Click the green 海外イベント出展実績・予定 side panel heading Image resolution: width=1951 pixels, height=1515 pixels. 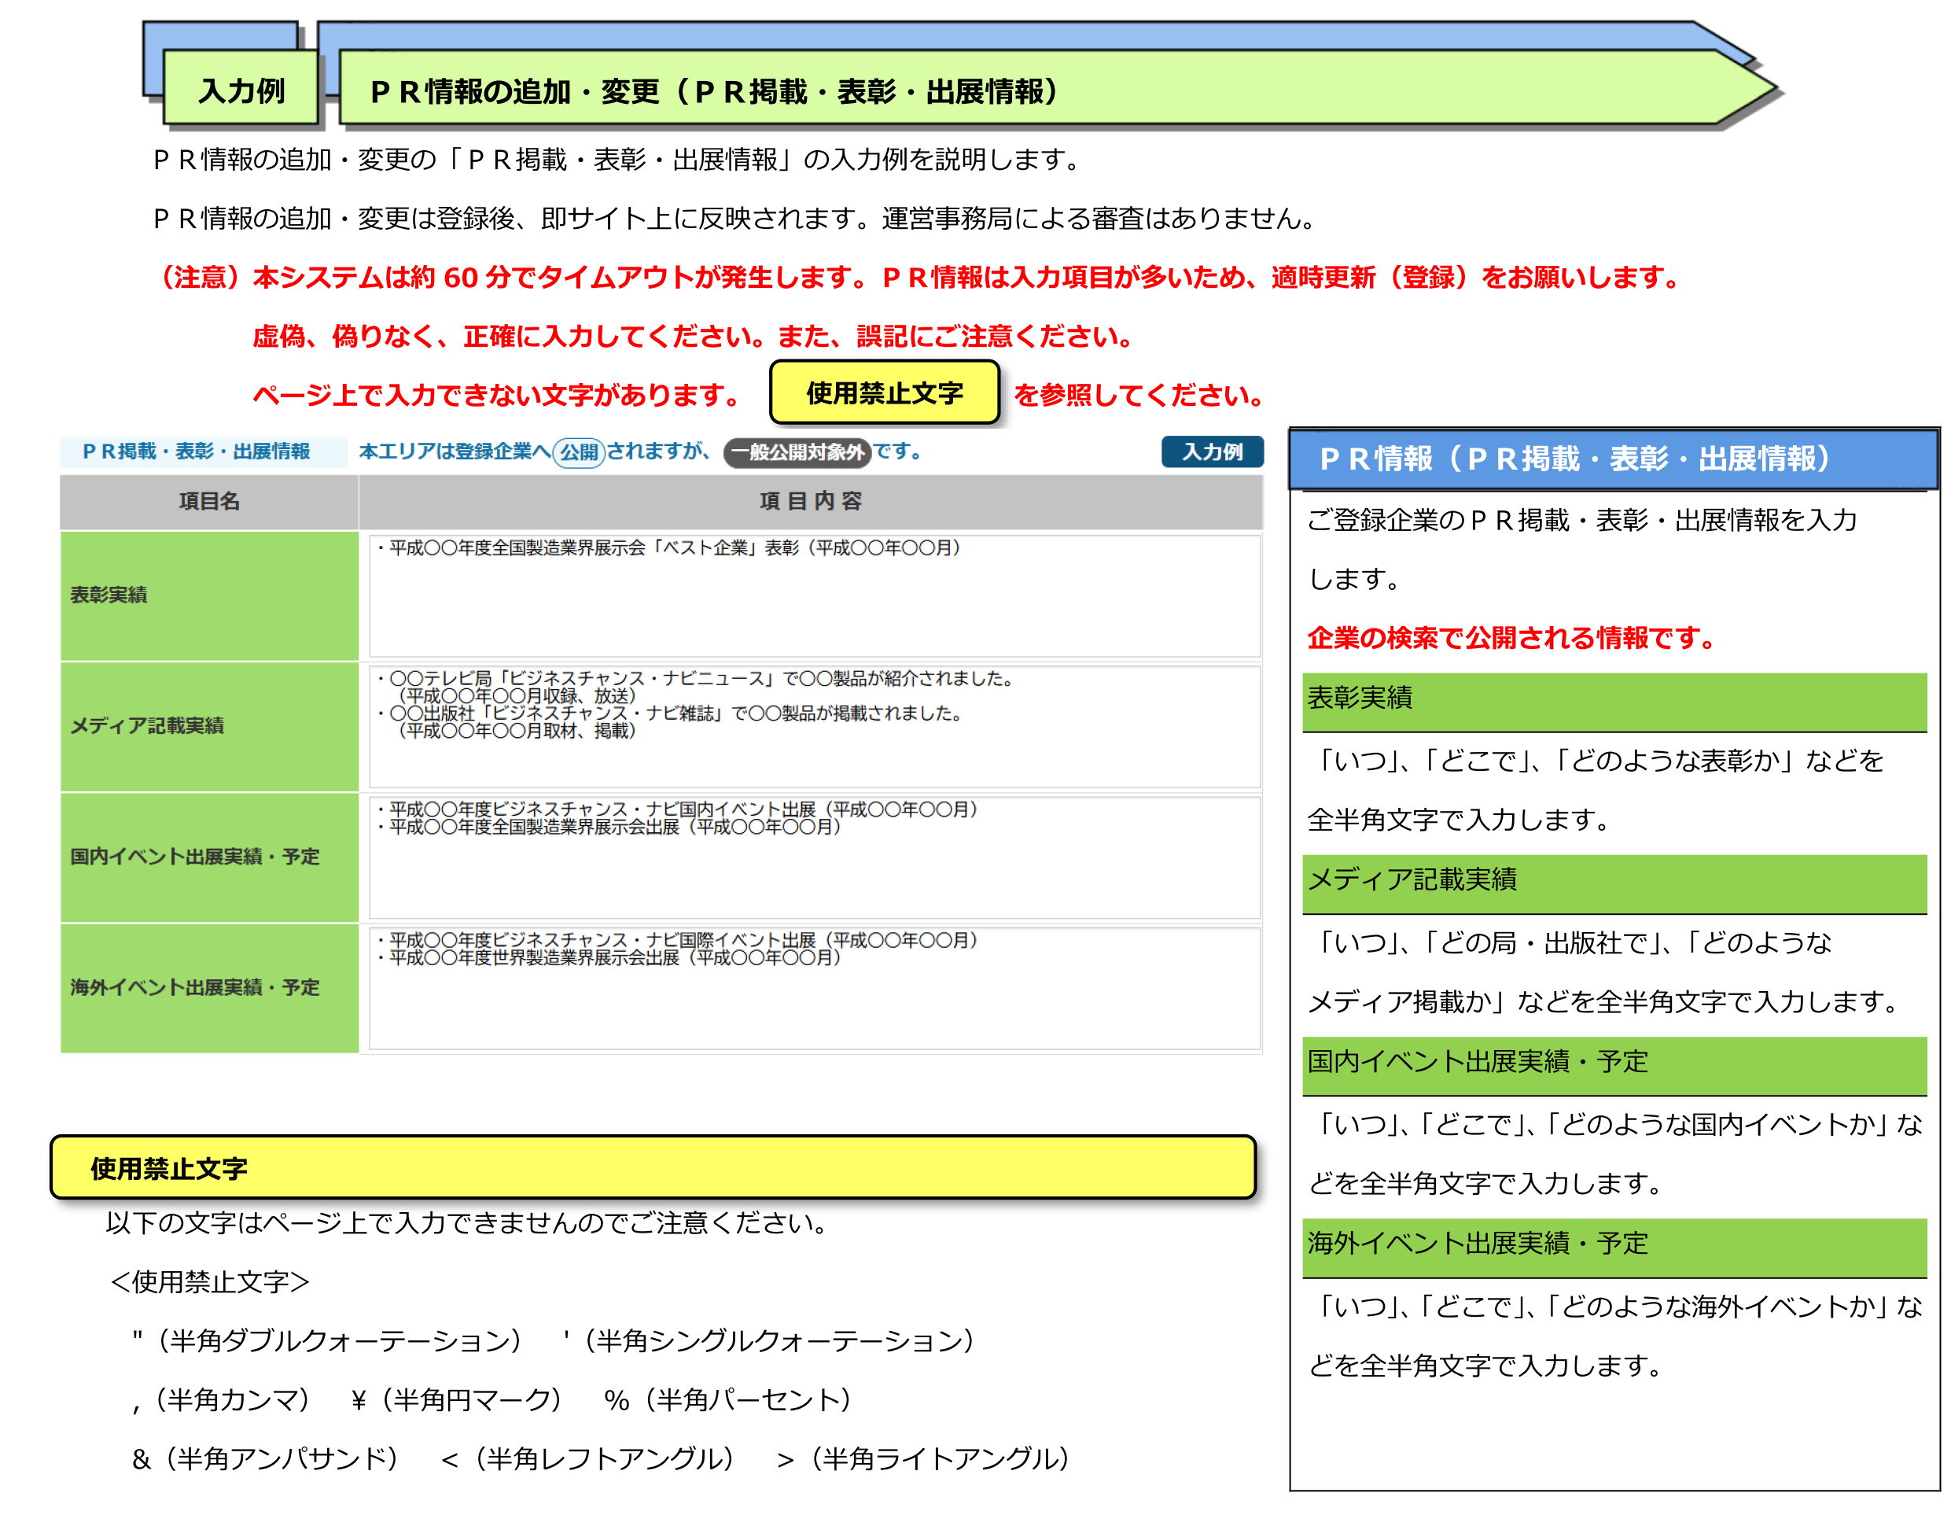click(1614, 1244)
